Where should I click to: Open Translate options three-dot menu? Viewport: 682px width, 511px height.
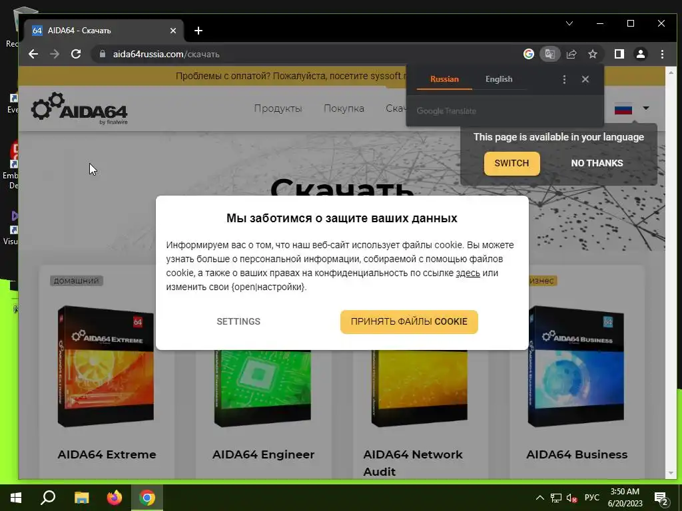564,79
